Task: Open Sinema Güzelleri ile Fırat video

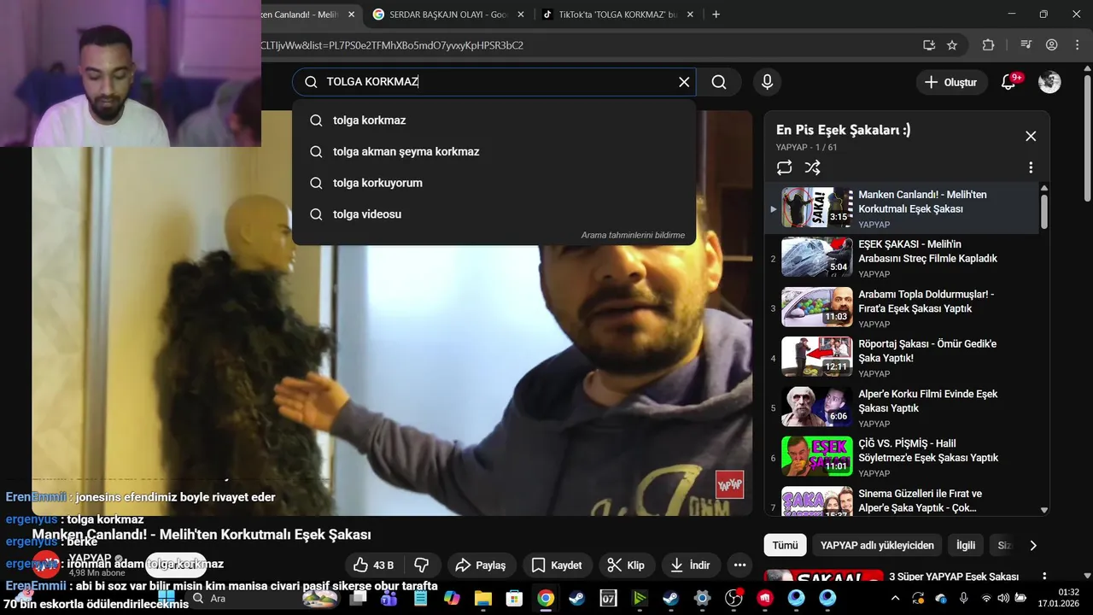Action: coord(902,501)
